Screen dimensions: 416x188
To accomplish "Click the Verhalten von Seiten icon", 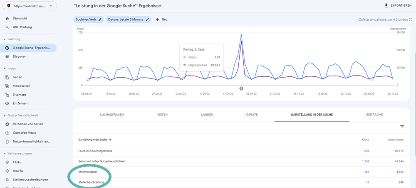I will pyautogui.click(x=7, y=124).
